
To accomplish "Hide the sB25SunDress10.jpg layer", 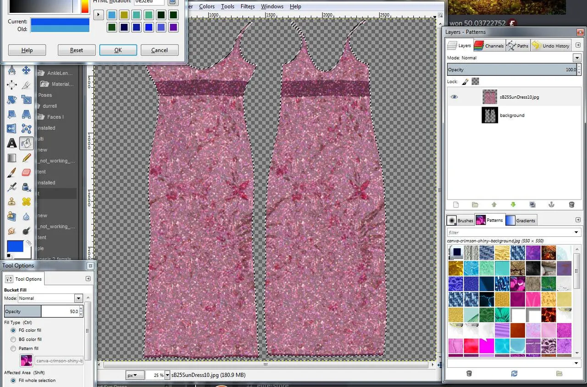I will tap(454, 97).
